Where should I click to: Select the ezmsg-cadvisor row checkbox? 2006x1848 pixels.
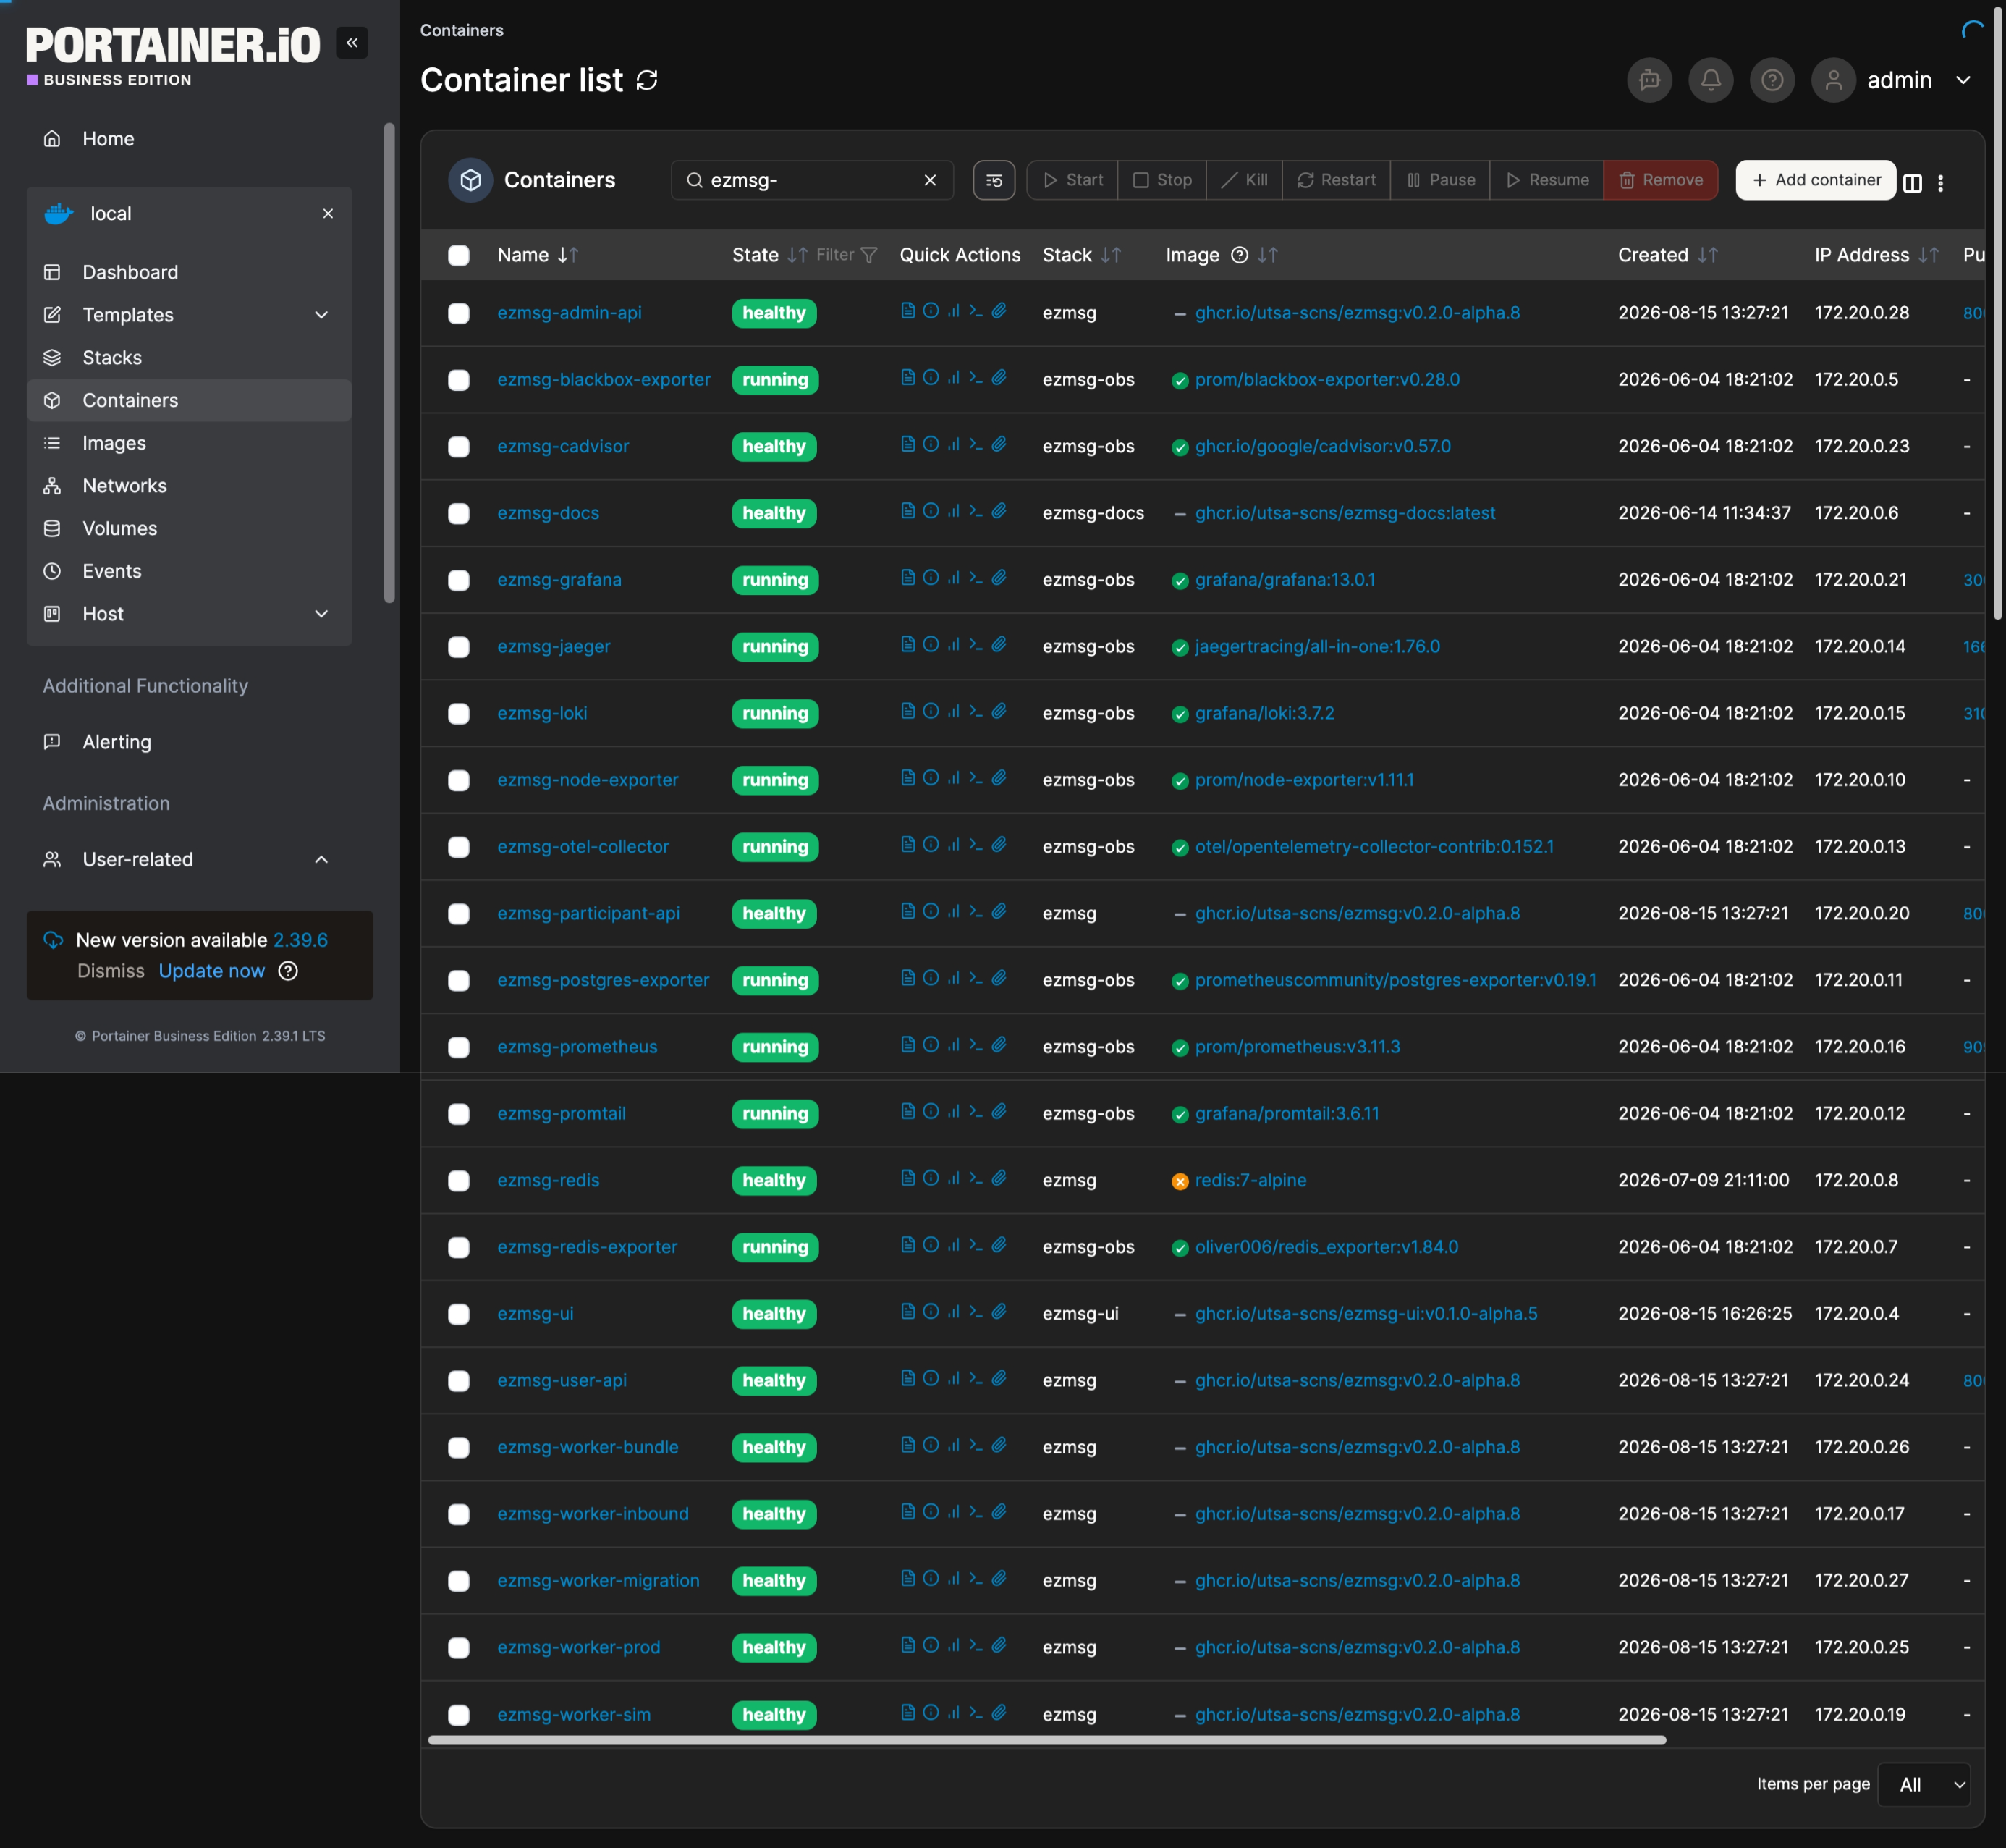click(459, 447)
